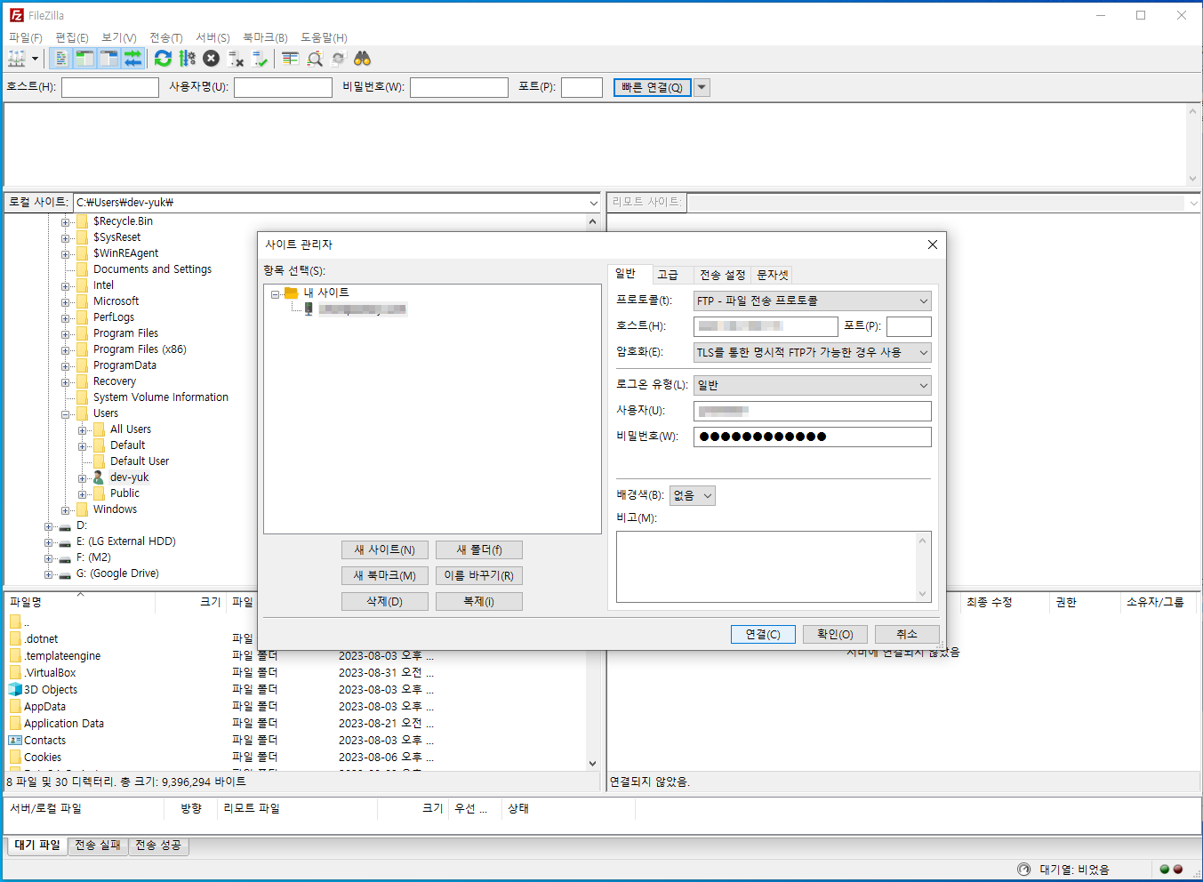
Task: Click the 이름 바꾸기(R) button
Action: click(x=479, y=575)
